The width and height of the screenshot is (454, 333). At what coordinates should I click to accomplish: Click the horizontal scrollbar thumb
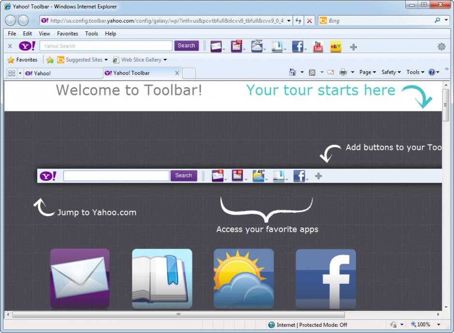[178, 315]
